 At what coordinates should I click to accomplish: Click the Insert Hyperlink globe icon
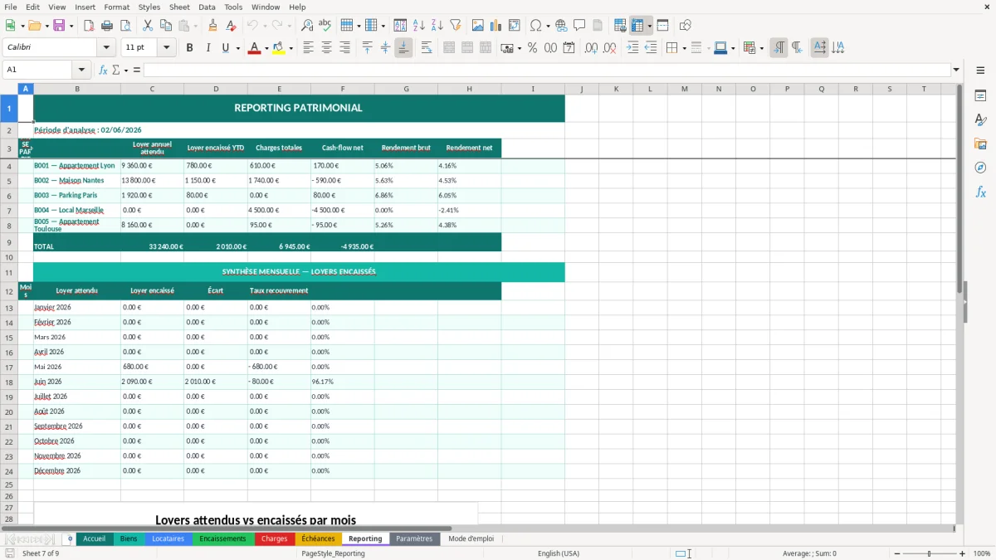point(561,26)
